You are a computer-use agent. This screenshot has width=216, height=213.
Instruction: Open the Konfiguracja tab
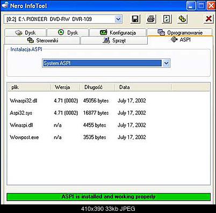(118, 33)
